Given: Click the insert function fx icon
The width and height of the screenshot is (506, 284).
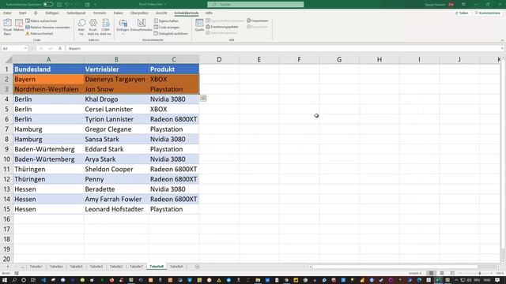Looking at the screenshot, I should coord(60,48).
